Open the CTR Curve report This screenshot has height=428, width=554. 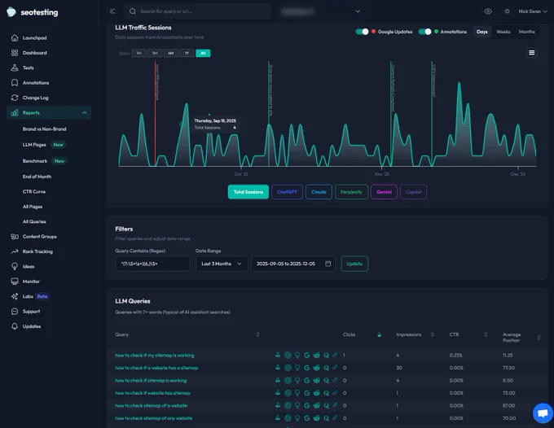click(x=34, y=191)
